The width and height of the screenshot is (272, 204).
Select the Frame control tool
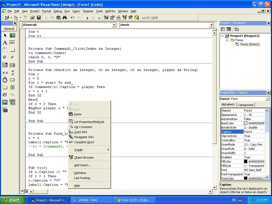[5, 50]
